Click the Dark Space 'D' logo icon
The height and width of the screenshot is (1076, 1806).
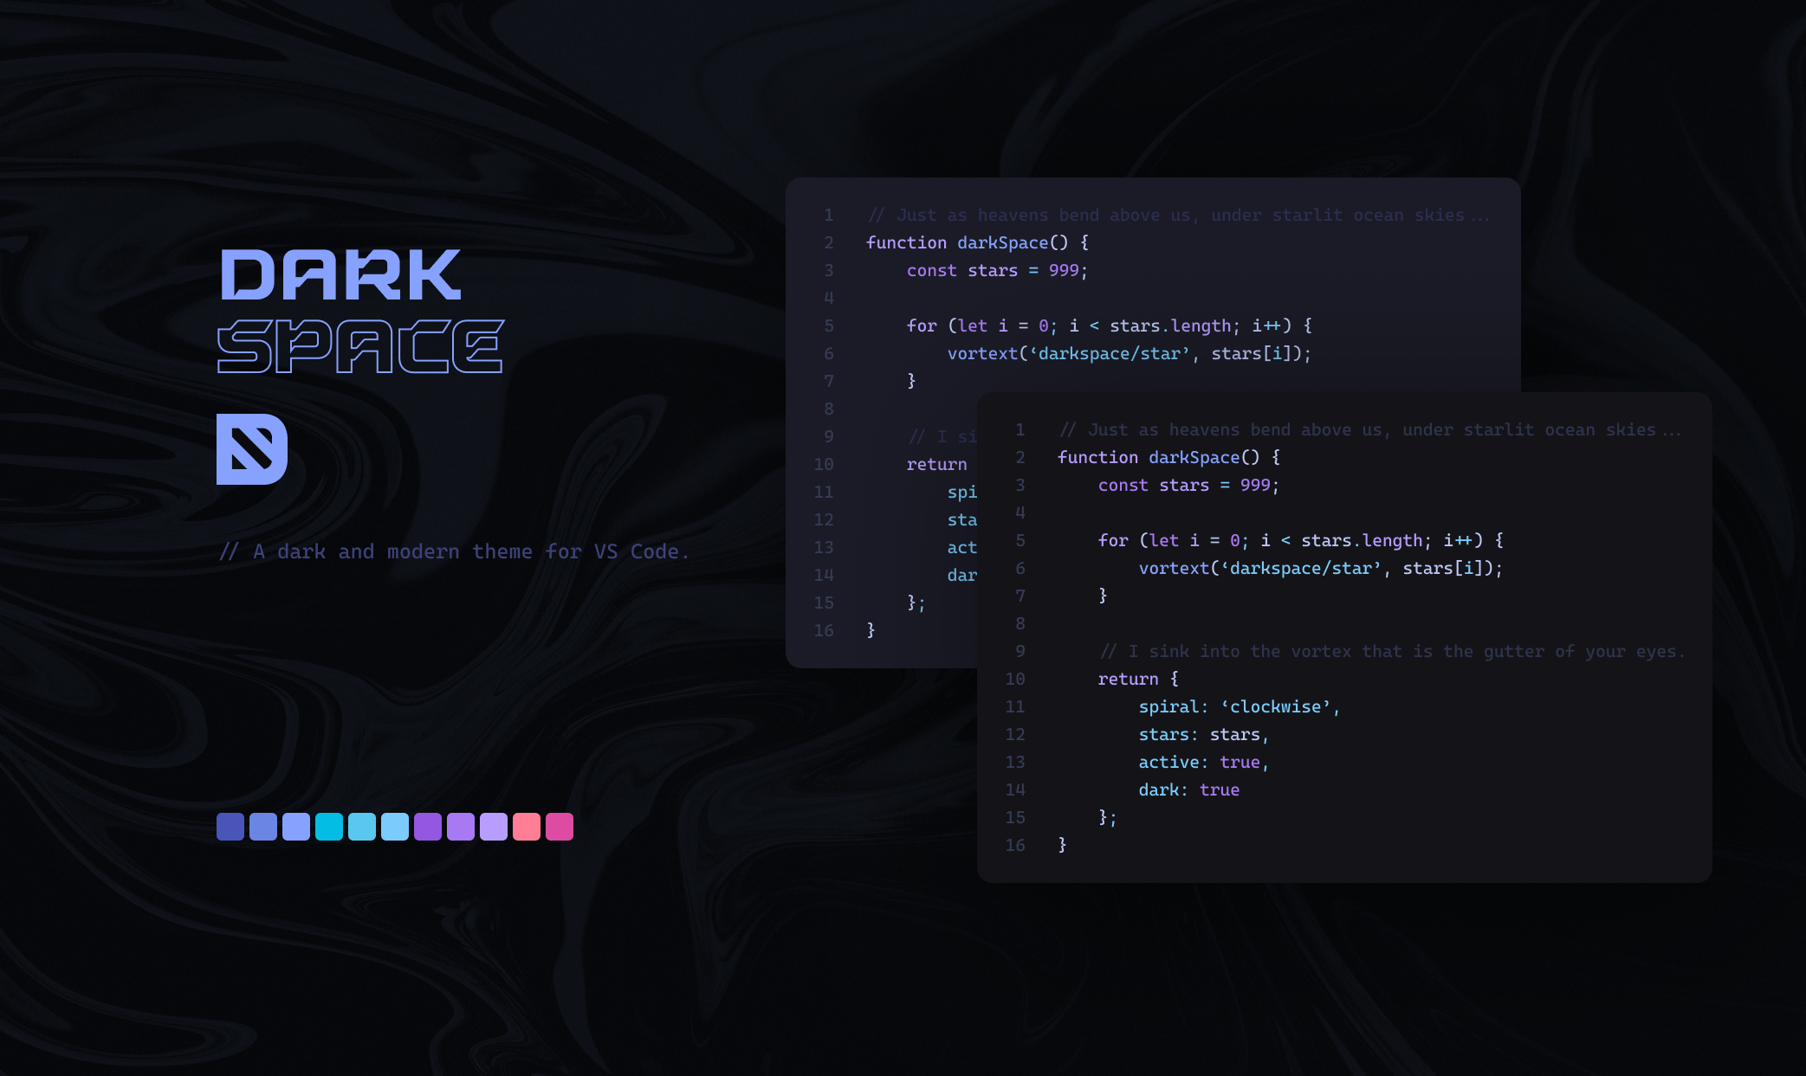251,448
